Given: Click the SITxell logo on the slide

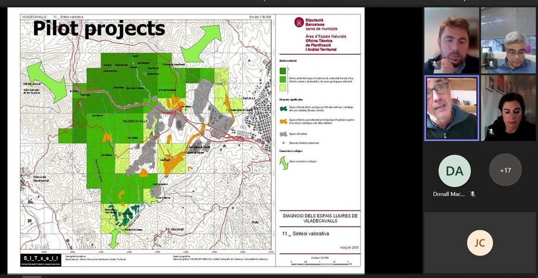Looking at the screenshot, I should [x=40, y=260].
